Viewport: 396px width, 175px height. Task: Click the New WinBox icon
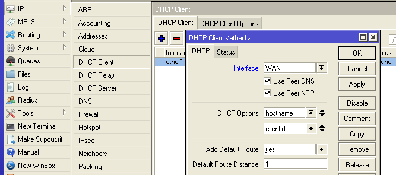(10, 166)
